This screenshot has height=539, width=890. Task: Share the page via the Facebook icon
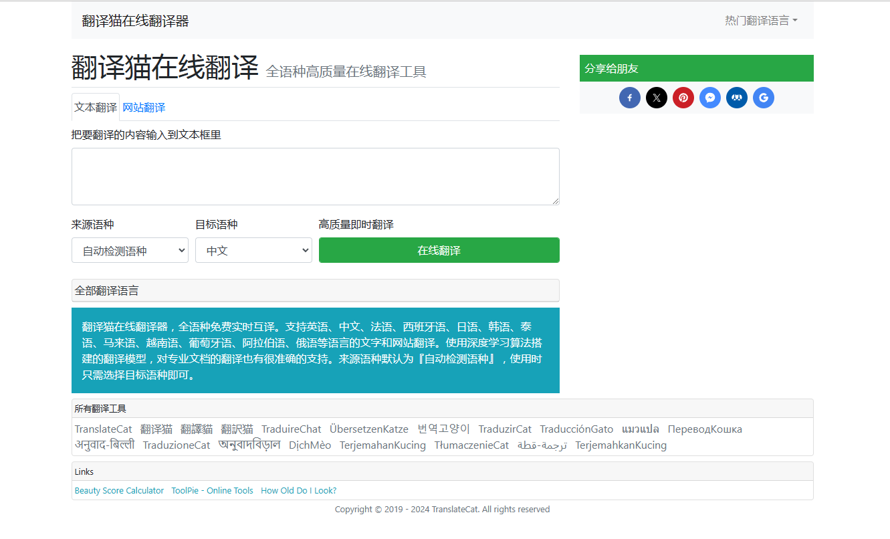[630, 98]
